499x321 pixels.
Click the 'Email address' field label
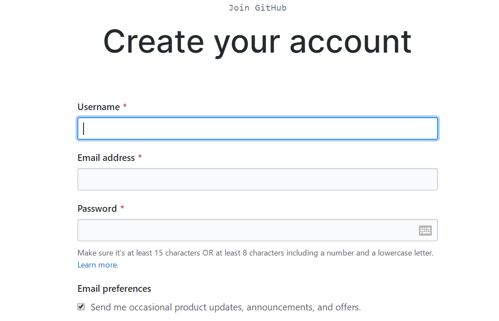[106, 158]
